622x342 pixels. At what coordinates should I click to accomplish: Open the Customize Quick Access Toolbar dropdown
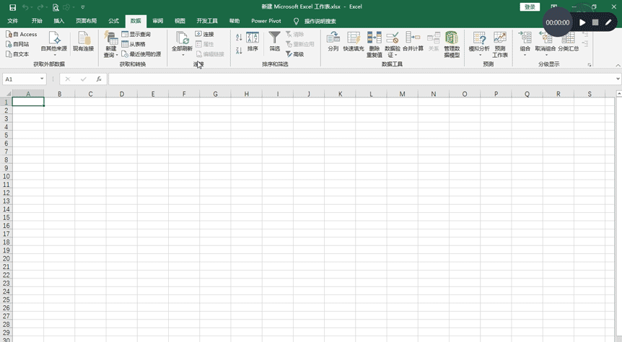click(x=83, y=7)
